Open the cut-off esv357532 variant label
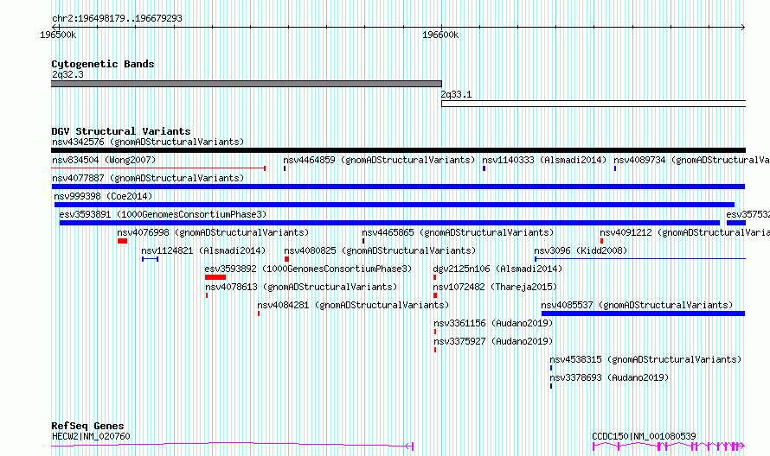The image size is (770, 456). (x=748, y=214)
